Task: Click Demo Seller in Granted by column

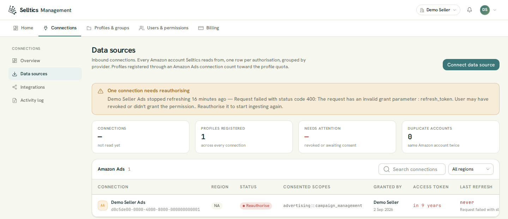Action: tap(386, 202)
